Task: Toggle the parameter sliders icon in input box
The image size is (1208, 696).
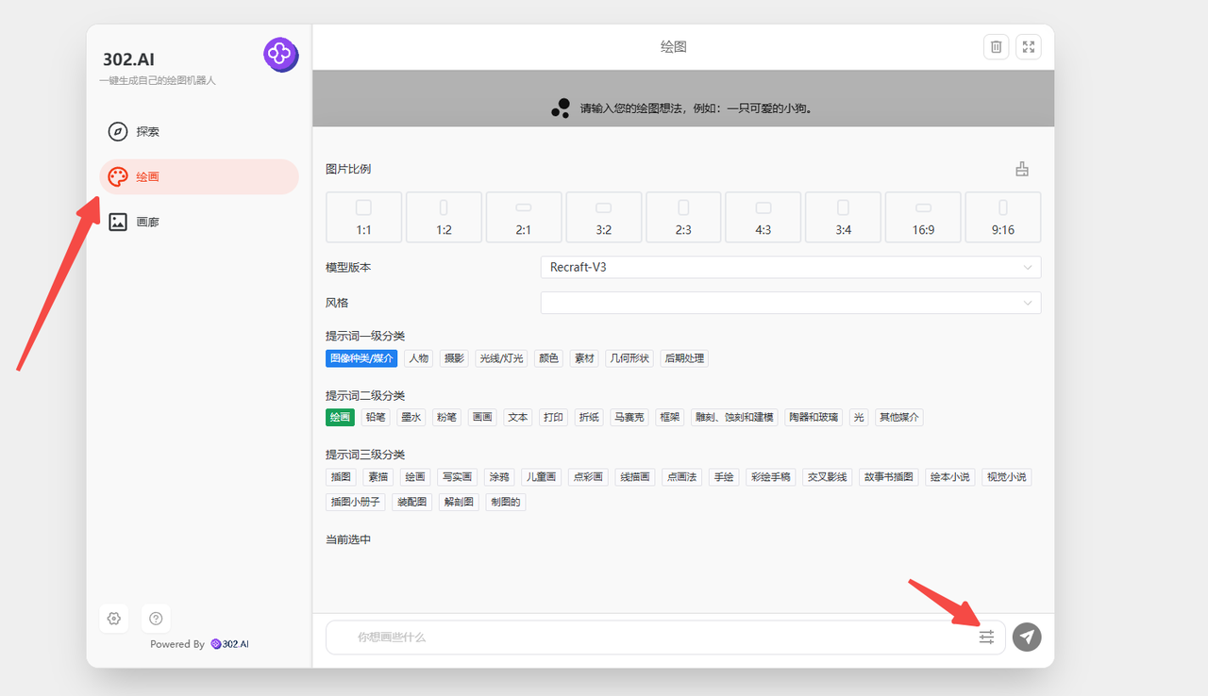Action: coord(986,638)
